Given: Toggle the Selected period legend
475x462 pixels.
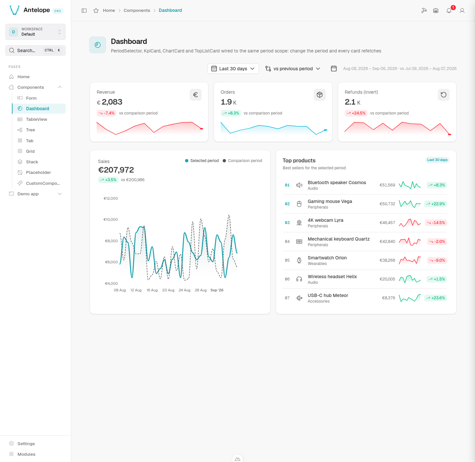Looking at the screenshot, I should [x=202, y=161].
